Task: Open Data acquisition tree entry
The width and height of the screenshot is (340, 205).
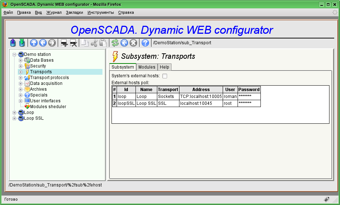Action: pyautogui.click(x=46, y=83)
